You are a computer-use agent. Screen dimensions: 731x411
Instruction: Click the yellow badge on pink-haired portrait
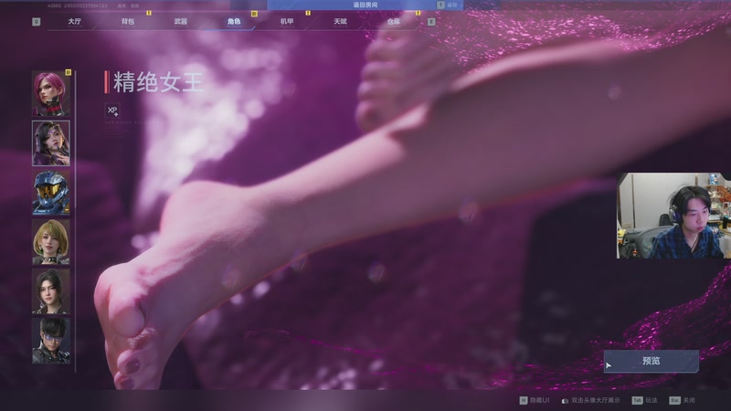[68, 73]
